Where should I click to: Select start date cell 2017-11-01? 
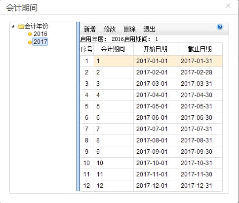[156, 174]
